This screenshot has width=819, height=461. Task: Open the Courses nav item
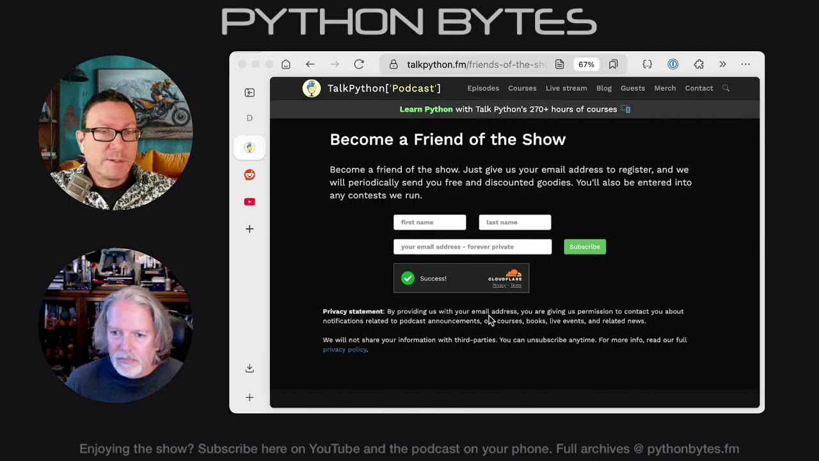522,88
